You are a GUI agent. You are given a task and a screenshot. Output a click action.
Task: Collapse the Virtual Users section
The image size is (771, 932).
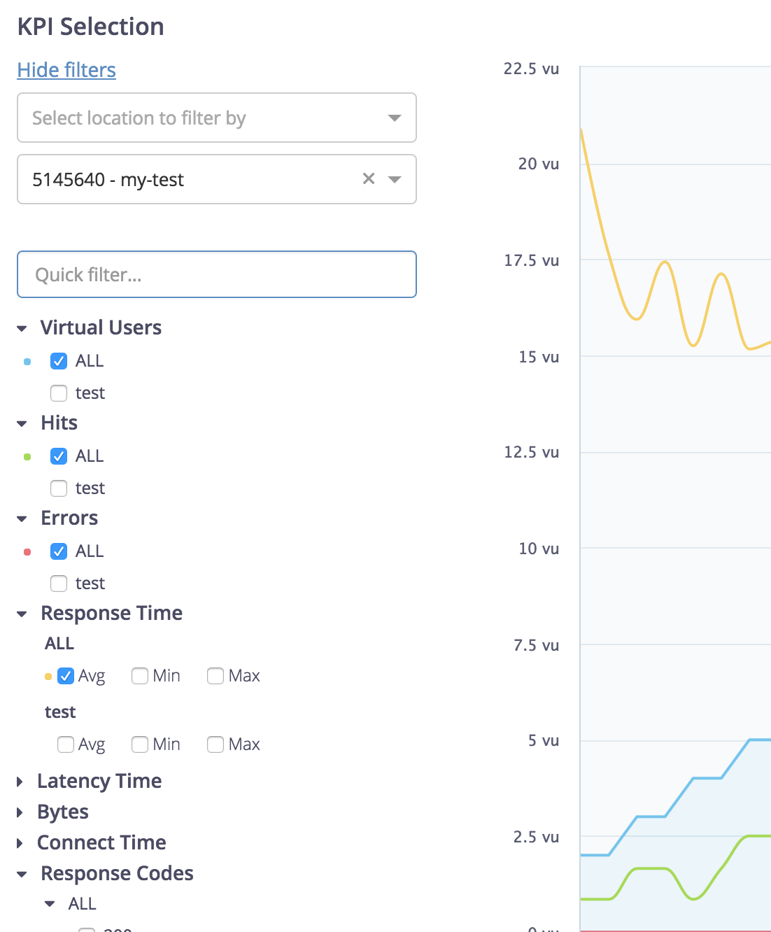pos(22,328)
